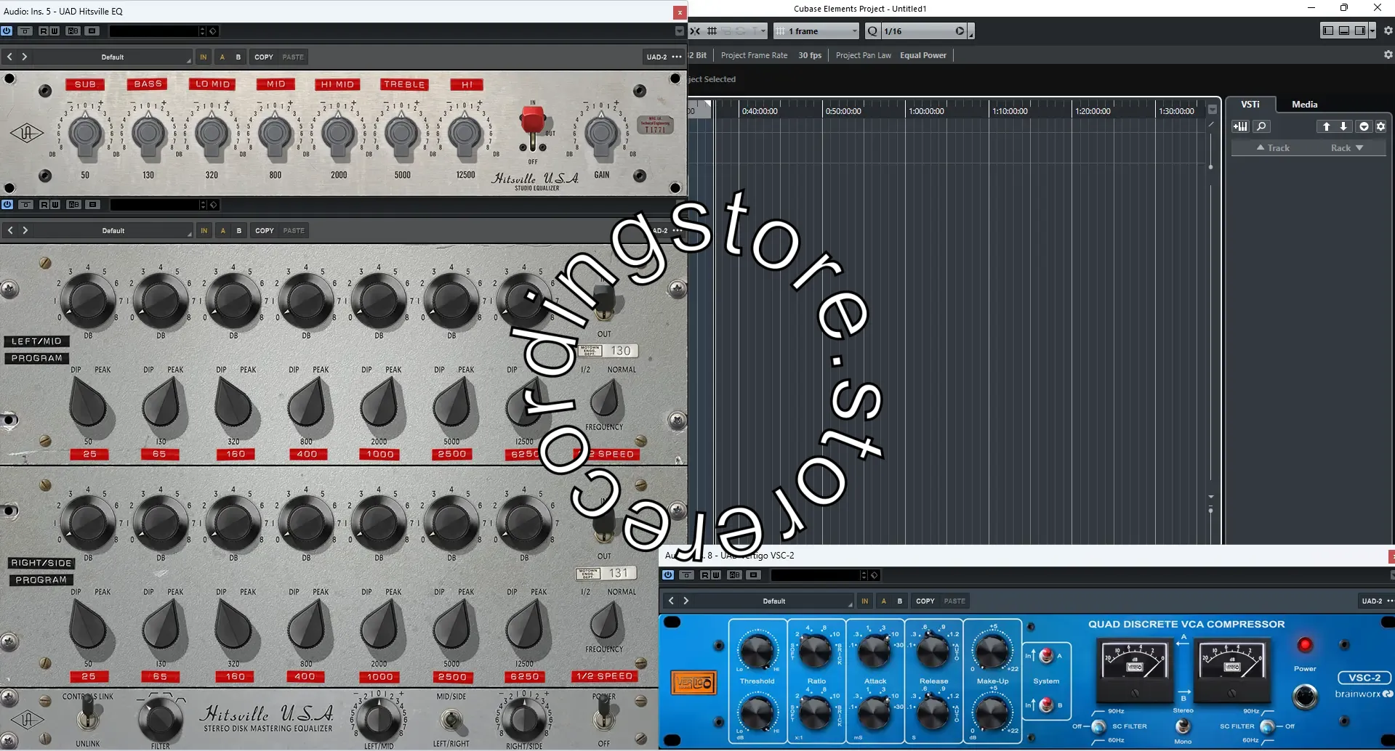Switch to the Media tab
Image resolution: width=1395 pixels, height=751 pixels.
coord(1304,104)
